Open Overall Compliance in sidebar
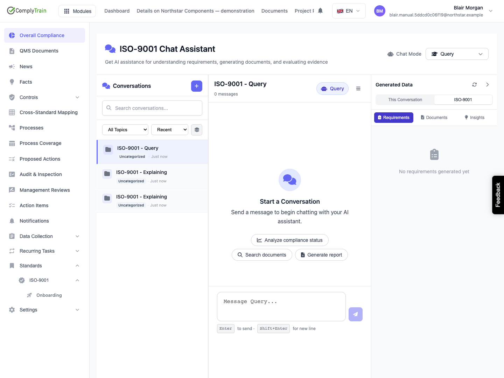This screenshot has height=378, width=504. (x=44, y=35)
